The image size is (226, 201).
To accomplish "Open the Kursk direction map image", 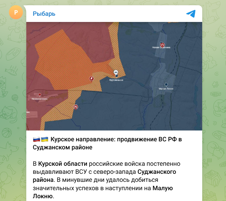I will 114,76.
